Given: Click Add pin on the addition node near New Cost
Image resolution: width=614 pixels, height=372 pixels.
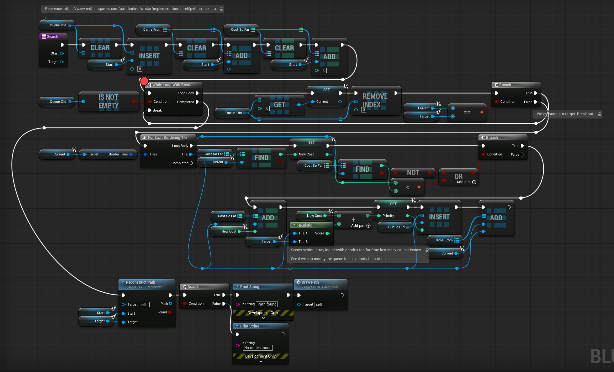Looking at the screenshot, I should point(368,225).
